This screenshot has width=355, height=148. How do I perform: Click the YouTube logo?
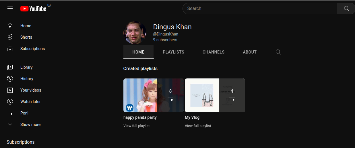(x=33, y=9)
